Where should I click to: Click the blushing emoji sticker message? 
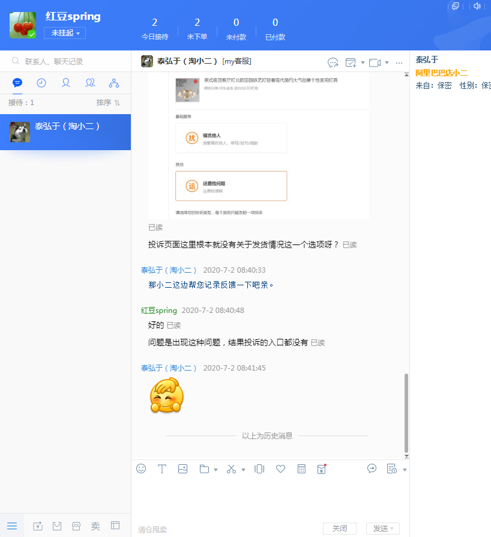click(x=167, y=395)
